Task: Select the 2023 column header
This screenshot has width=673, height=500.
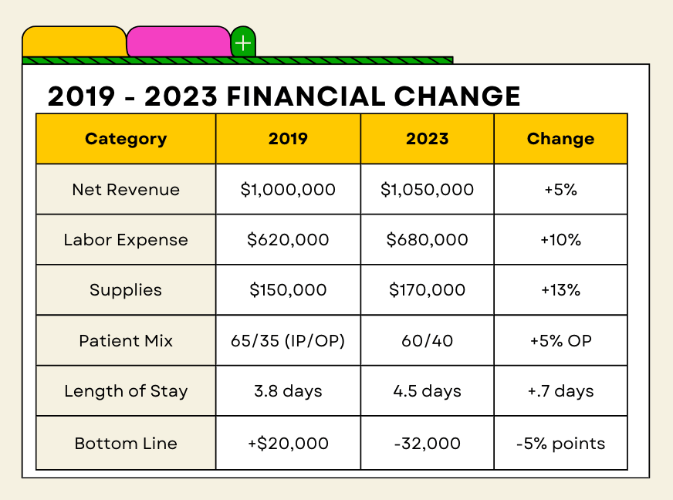Action: (x=428, y=139)
